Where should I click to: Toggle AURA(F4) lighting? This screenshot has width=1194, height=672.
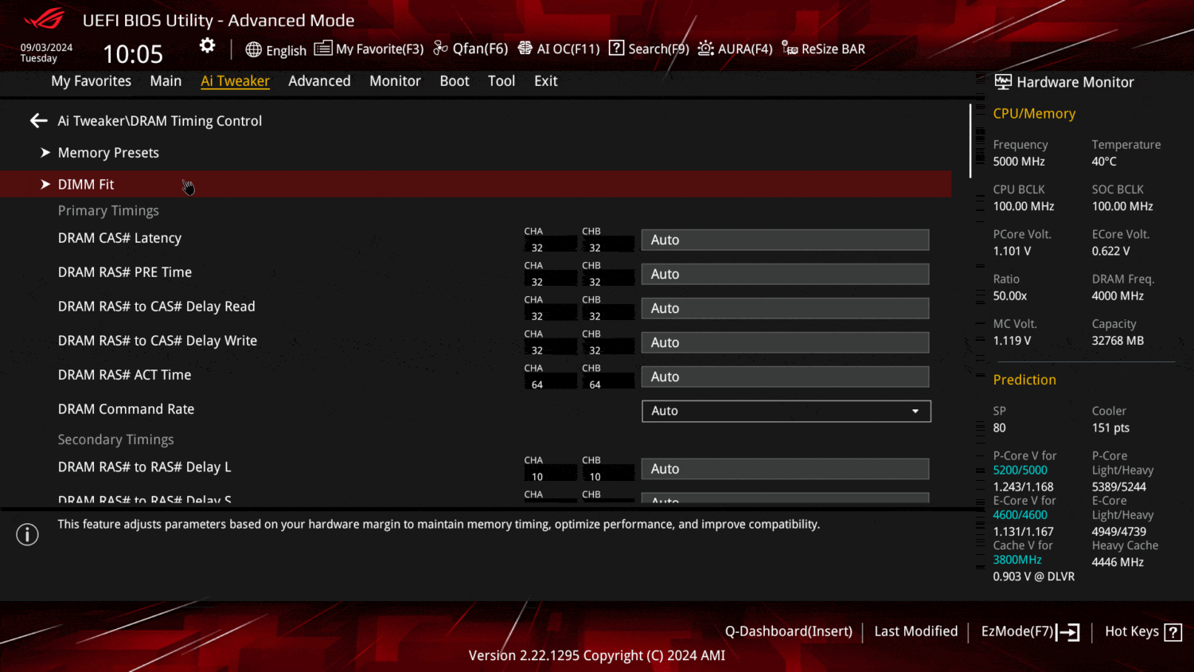point(745,49)
